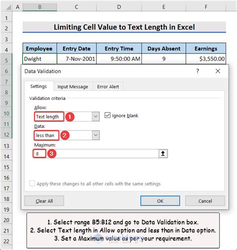Click the Days Absent value 9 cell
Viewport: 237px width, 250px height.
163,58
